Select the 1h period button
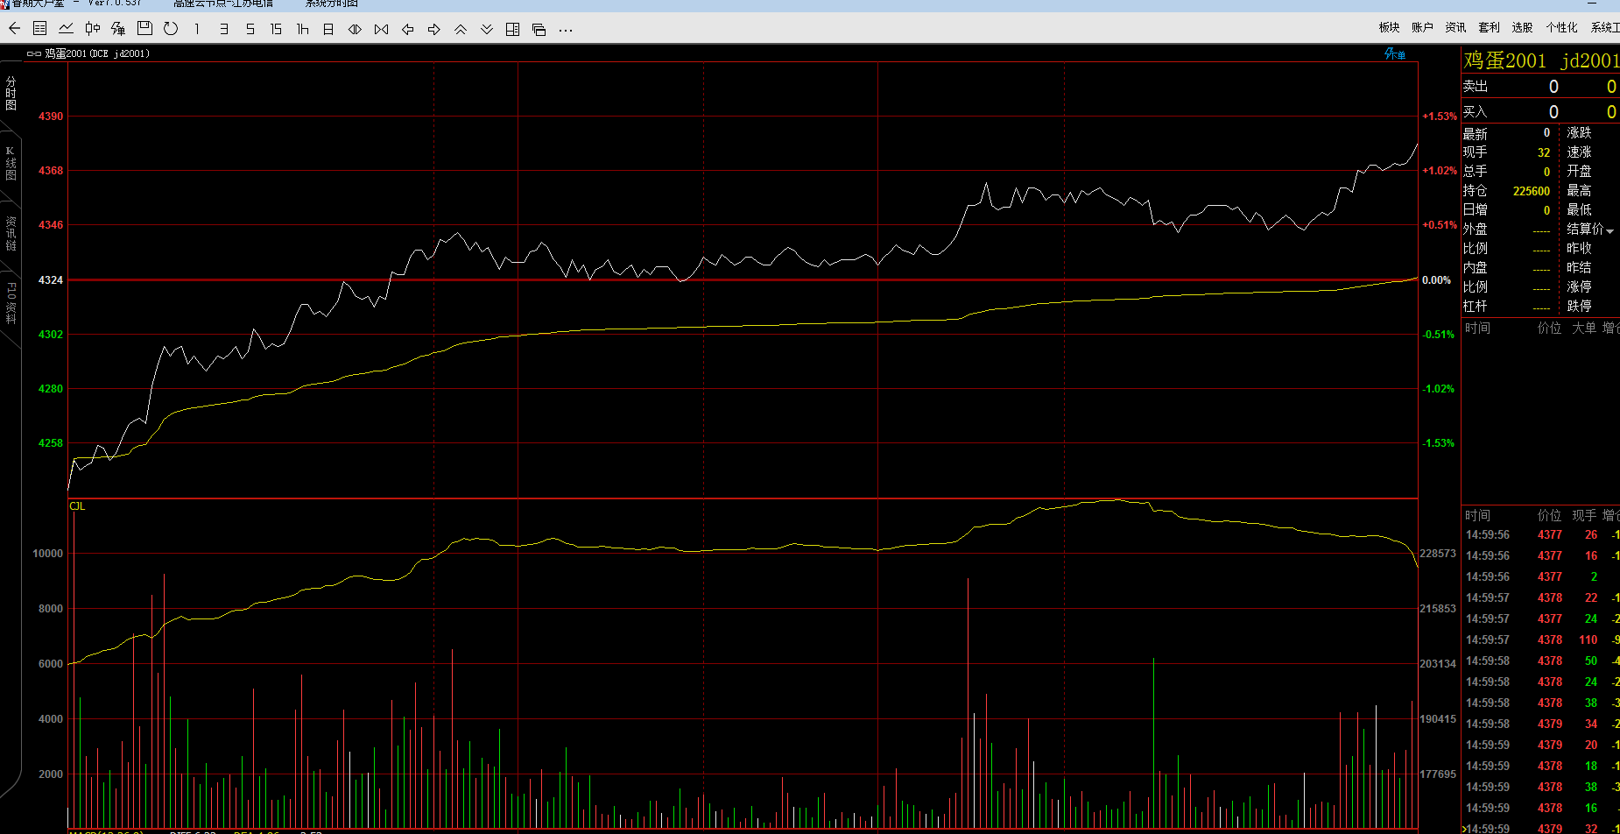 pyautogui.click(x=302, y=29)
